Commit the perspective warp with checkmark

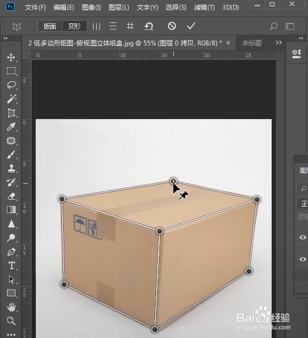click(191, 26)
